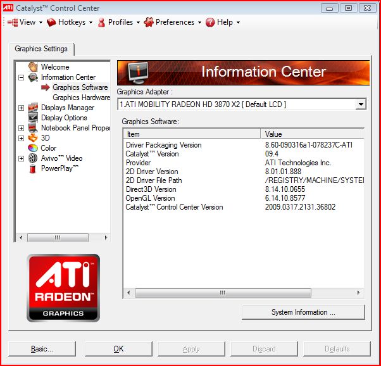
Task: Select the Driver Packaging Version row
Action: coord(244,145)
